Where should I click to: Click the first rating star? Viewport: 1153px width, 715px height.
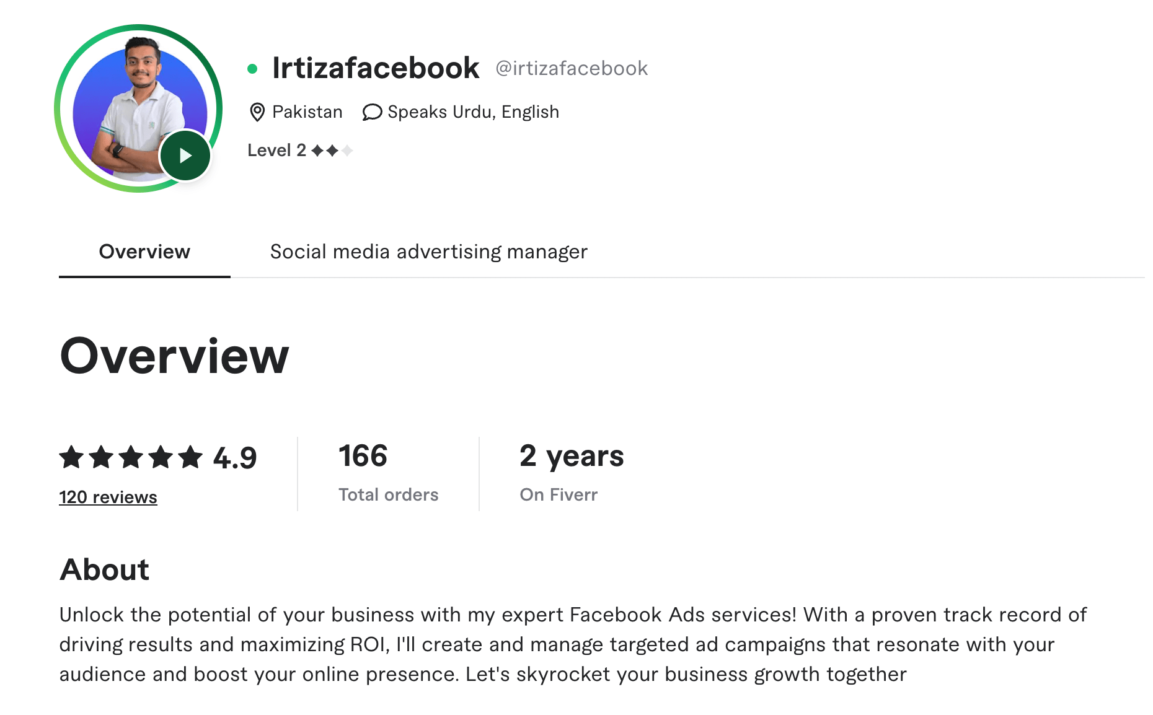coord(72,457)
